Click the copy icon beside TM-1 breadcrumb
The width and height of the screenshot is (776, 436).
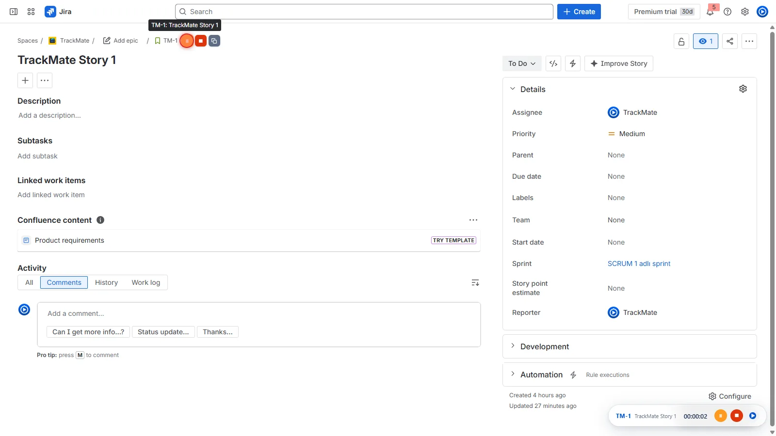[x=214, y=41]
